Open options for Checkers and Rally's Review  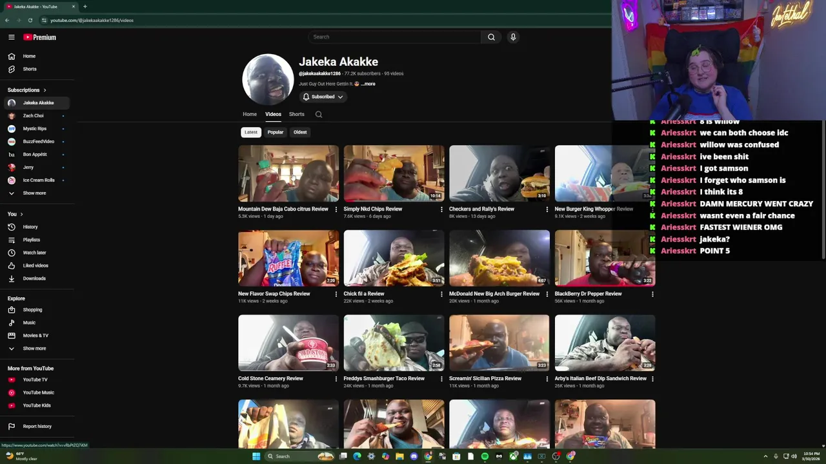coord(547,209)
